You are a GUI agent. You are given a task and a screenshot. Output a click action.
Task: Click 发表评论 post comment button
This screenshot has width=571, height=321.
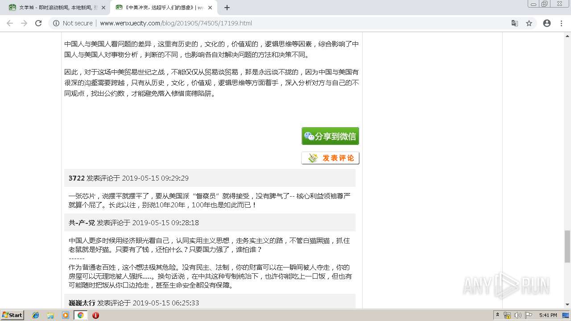pos(330,158)
